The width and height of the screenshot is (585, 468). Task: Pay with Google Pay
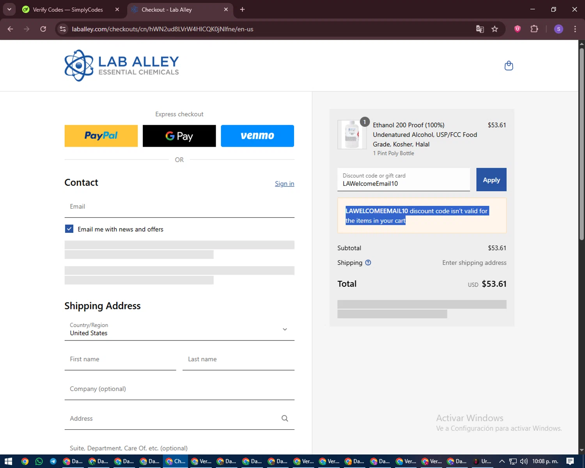tap(179, 136)
